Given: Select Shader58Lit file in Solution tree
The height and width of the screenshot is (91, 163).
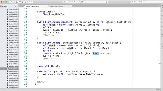Looking at the screenshot, I should (x=12, y=71).
